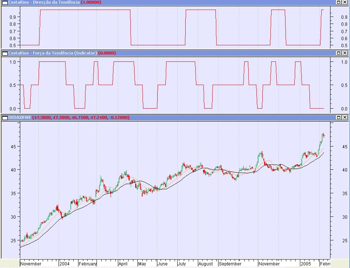Maximize the DEDAXRWE price pane

pos(338,117)
